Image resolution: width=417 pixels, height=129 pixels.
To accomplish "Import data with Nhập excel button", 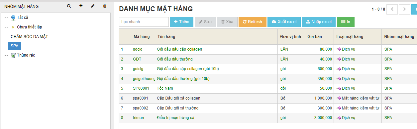I will pos(319,22).
